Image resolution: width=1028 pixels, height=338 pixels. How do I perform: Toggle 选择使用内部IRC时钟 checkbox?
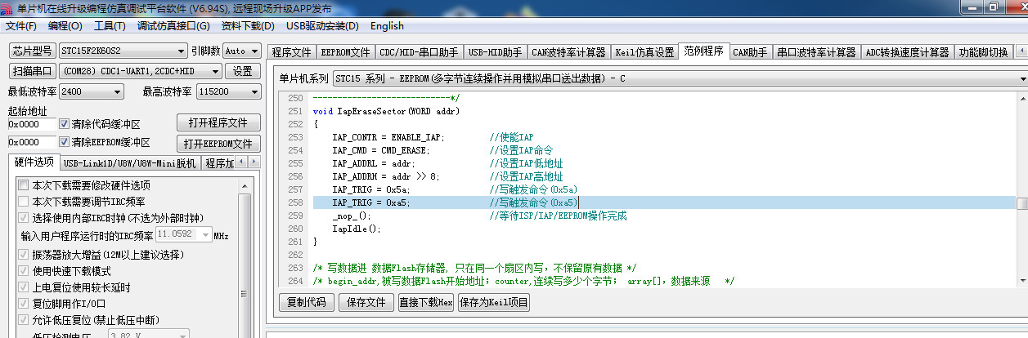click(x=24, y=217)
